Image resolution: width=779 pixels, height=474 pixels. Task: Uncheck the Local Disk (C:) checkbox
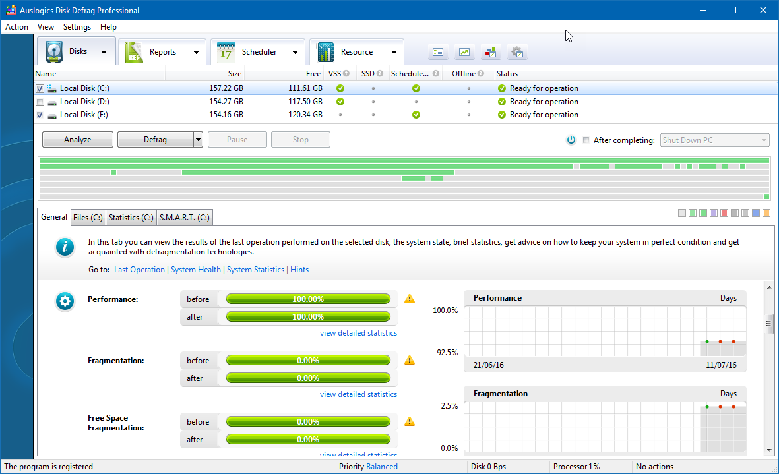(40, 88)
